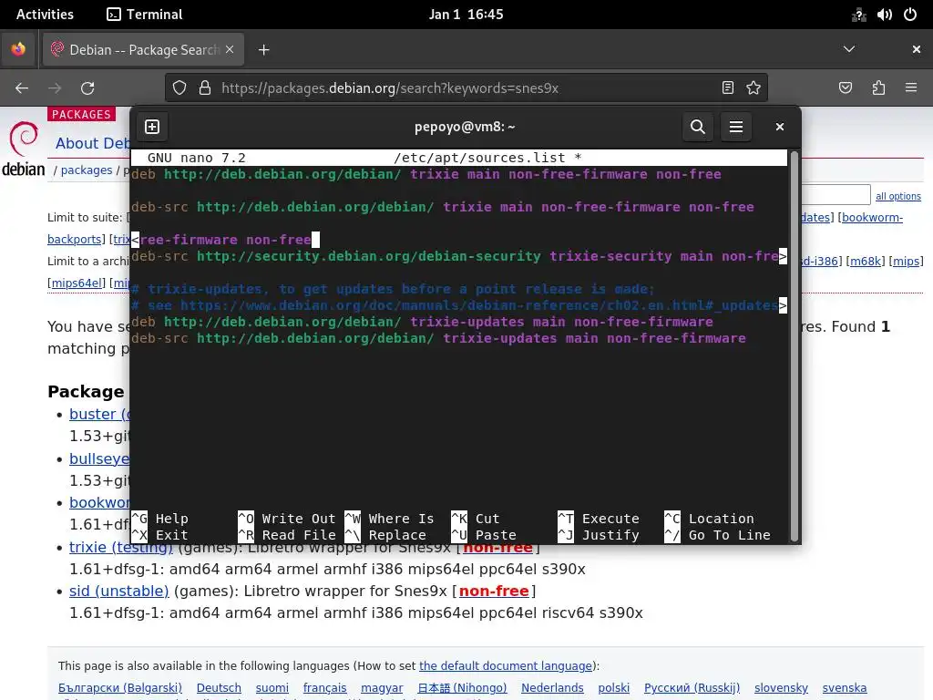The height and width of the screenshot is (700, 933).
Task: Open the all options link
Action: [x=897, y=197]
